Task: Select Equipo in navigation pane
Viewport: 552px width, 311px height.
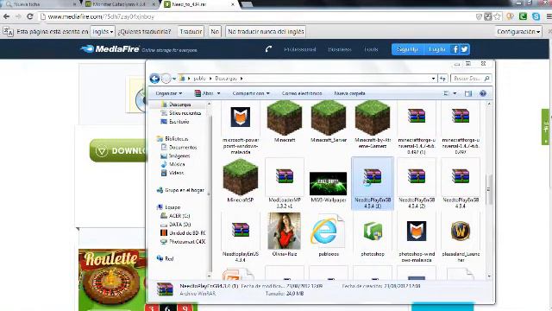Action: tap(172, 207)
